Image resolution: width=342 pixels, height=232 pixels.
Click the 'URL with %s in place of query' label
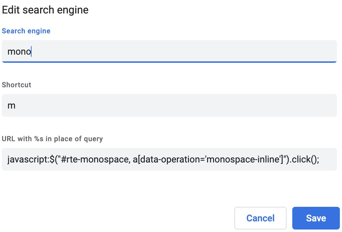53,139
